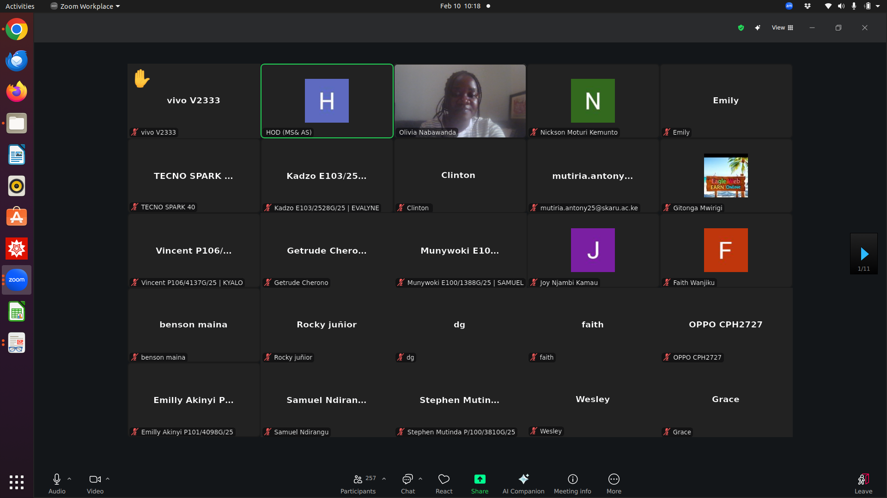Open Rhythmbox from the dock

point(17,186)
